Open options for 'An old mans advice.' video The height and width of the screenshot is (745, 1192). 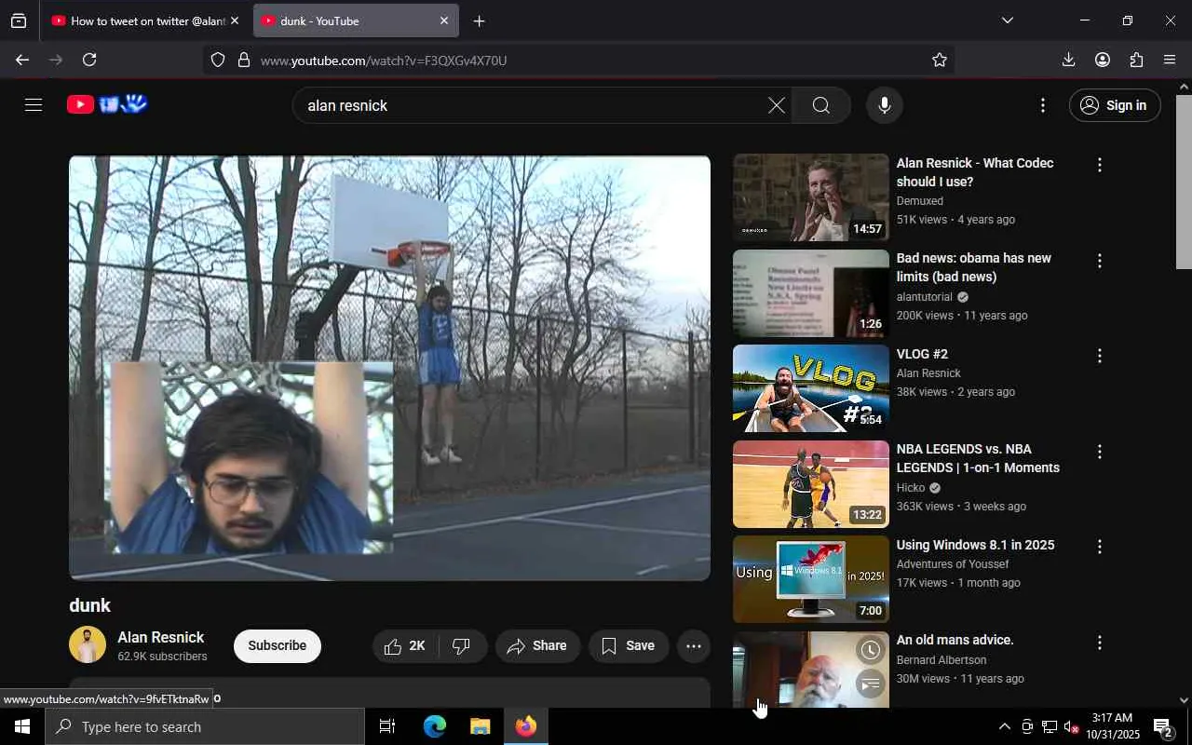click(1100, 643)
